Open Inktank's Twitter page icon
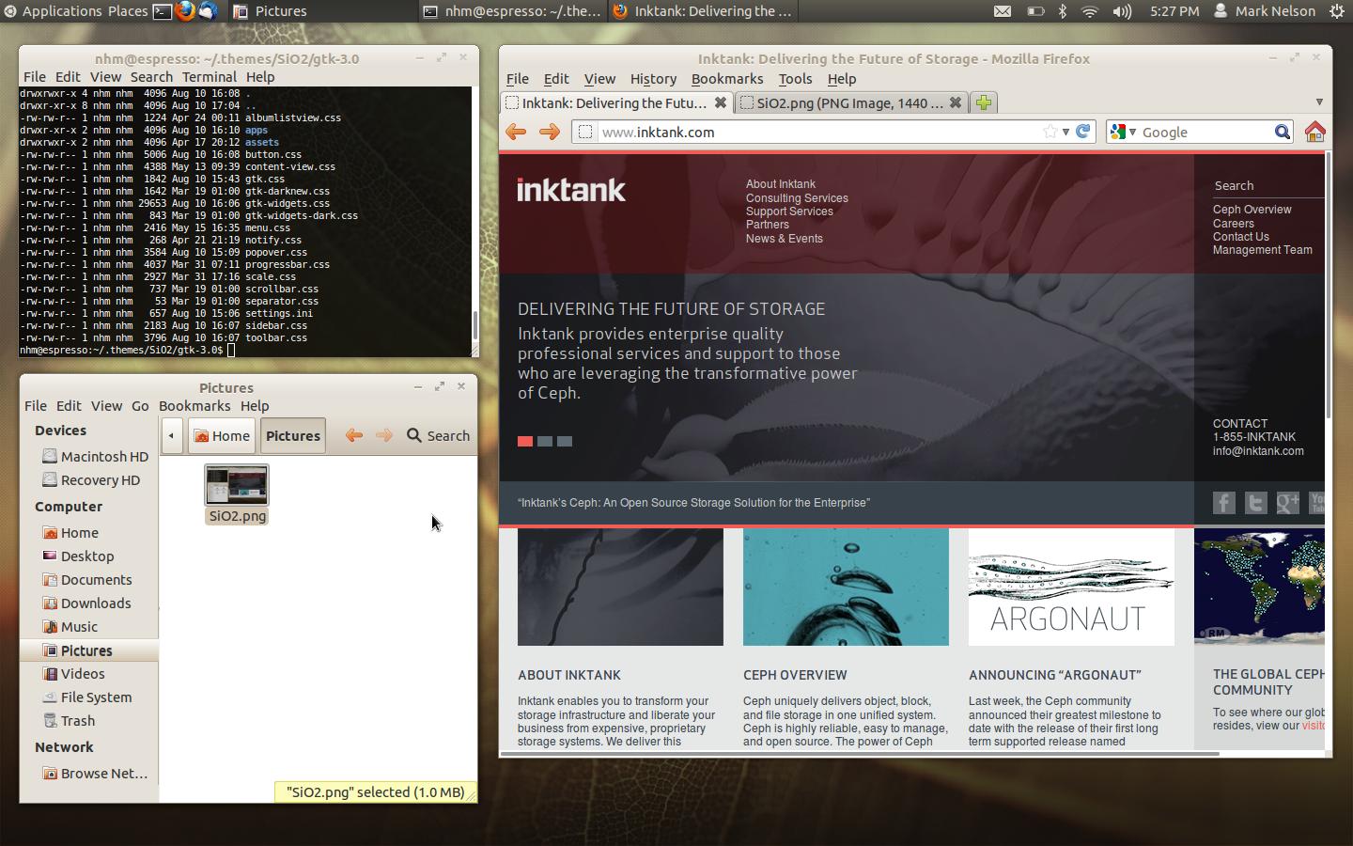 coord(1255,503)
